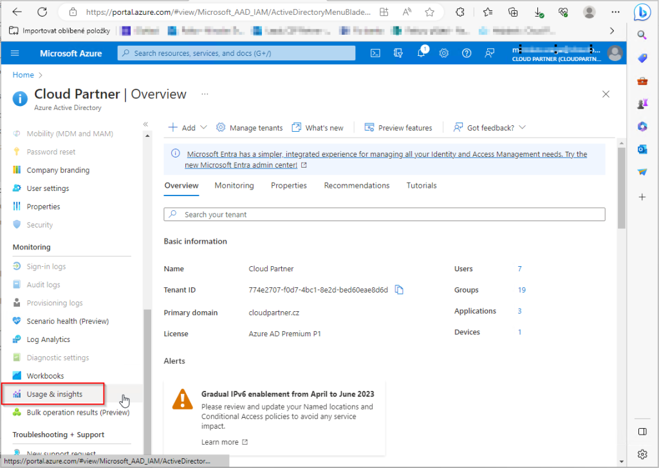
Task: Open the Tutorials tab
Action: click(x=422, y=186)
